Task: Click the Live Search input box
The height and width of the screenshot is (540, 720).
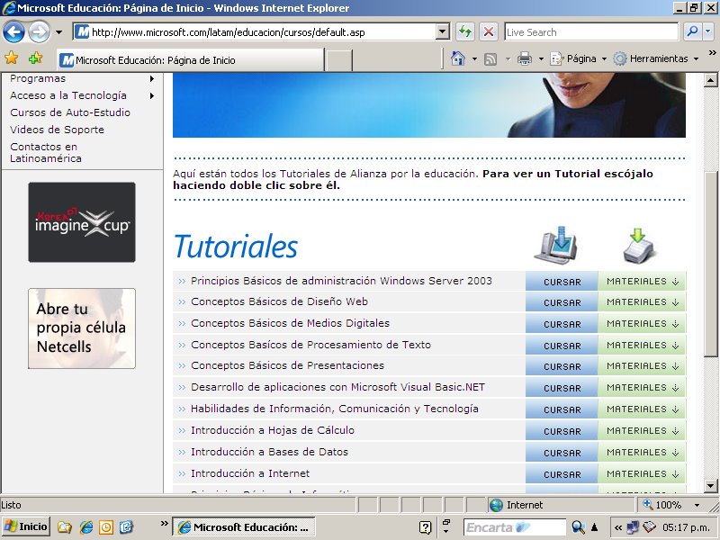Action: [591, 32]
